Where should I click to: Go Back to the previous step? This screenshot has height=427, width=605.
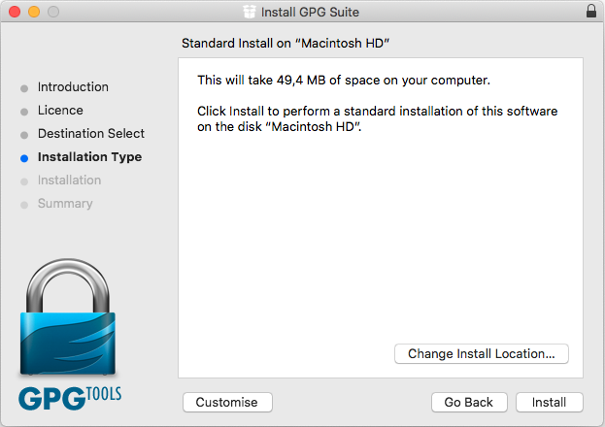pyautogui.click(x=469, y=403)
